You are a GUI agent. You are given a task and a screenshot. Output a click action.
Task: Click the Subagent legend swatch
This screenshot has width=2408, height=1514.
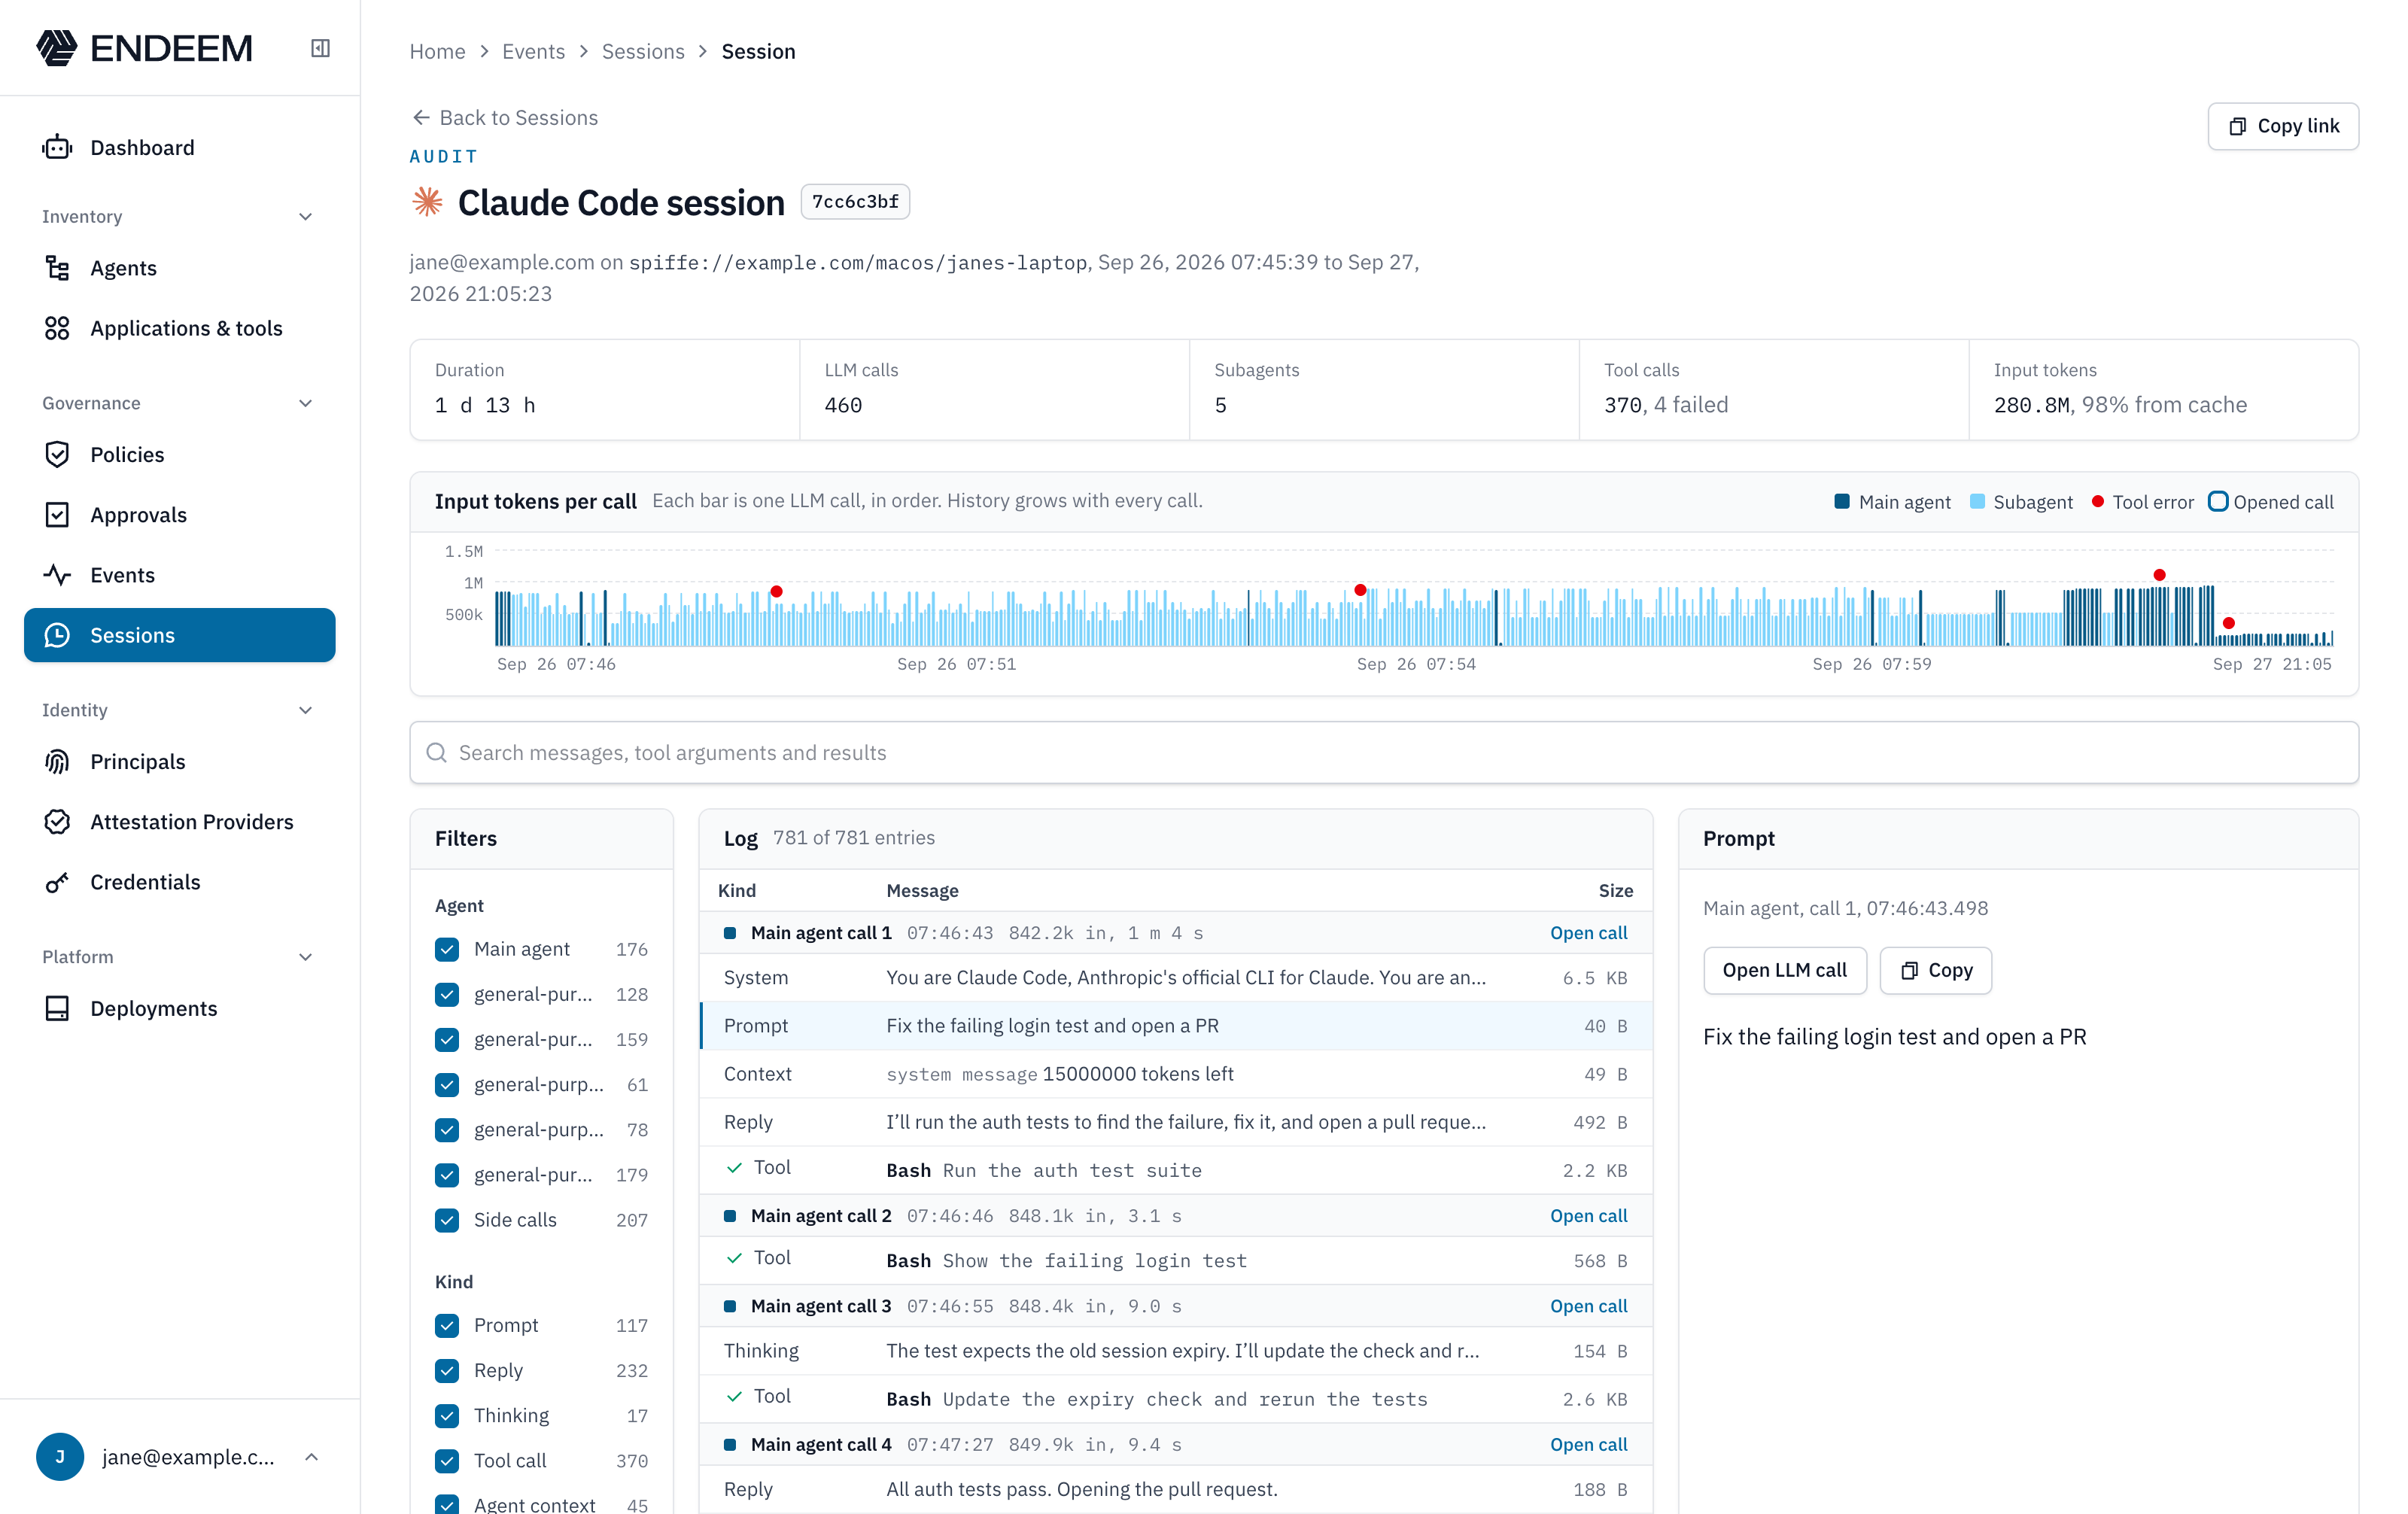click(x=1976, y=501)
